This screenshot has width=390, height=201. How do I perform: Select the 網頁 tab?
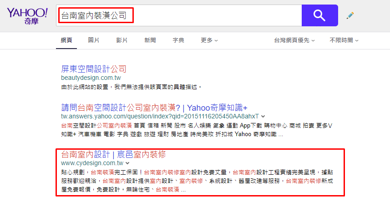pos(66,40)
